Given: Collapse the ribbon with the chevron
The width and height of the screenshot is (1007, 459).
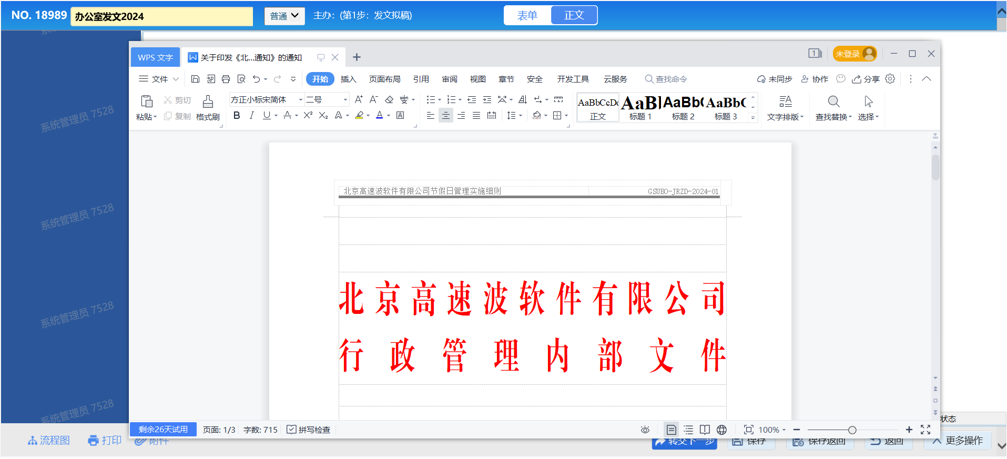Looking at the screenshot, I should (927, 79).
